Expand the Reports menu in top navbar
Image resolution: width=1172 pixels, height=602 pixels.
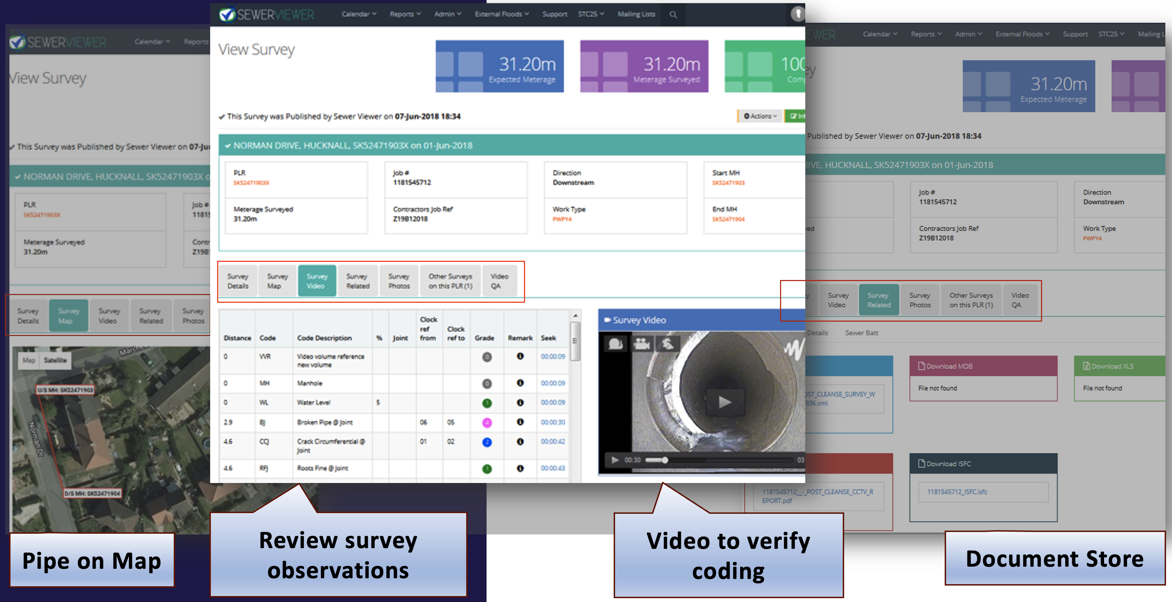click(405, 14)
